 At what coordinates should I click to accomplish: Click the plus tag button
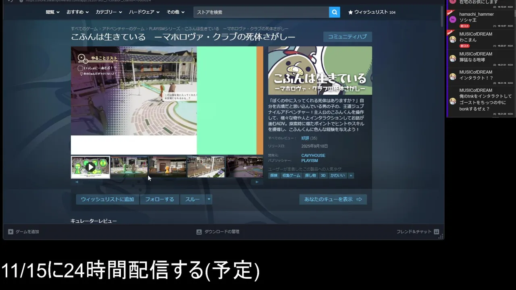tap(351, 176)
